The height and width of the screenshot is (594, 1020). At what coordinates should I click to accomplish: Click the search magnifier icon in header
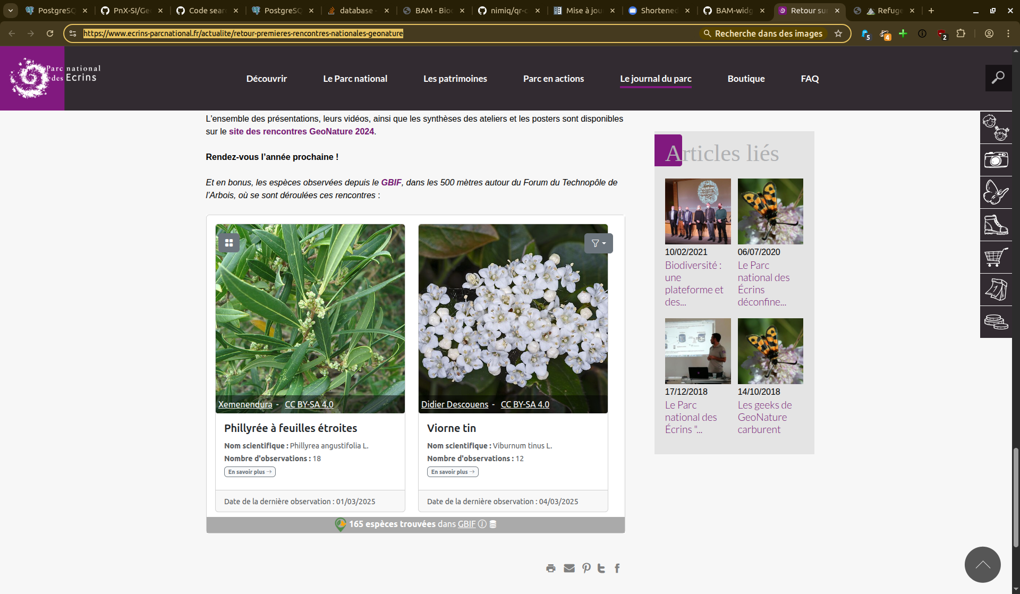point(998,78)
